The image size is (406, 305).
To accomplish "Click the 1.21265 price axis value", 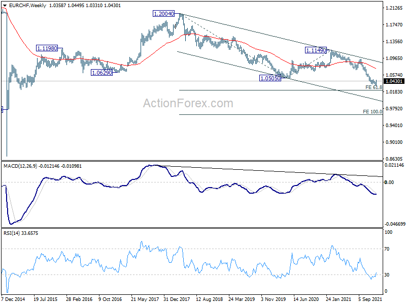I will coord(394,8).
